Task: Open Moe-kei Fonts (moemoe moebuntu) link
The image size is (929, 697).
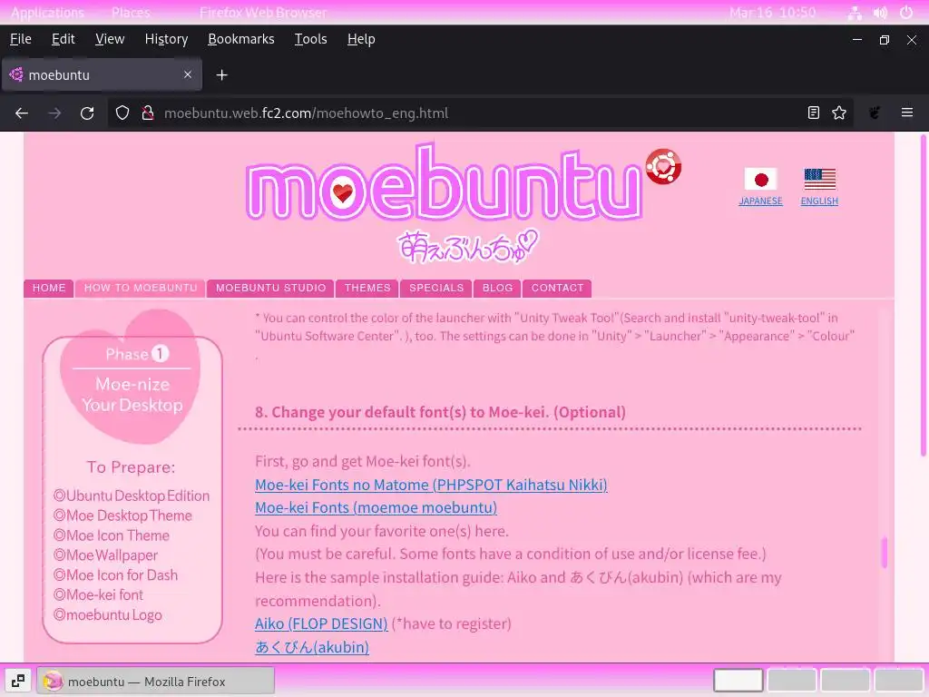Action: [x=376, y=508]
